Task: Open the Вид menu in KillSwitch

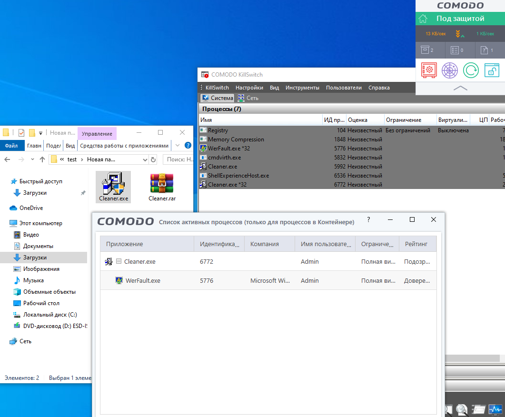Action: (275, 88)
